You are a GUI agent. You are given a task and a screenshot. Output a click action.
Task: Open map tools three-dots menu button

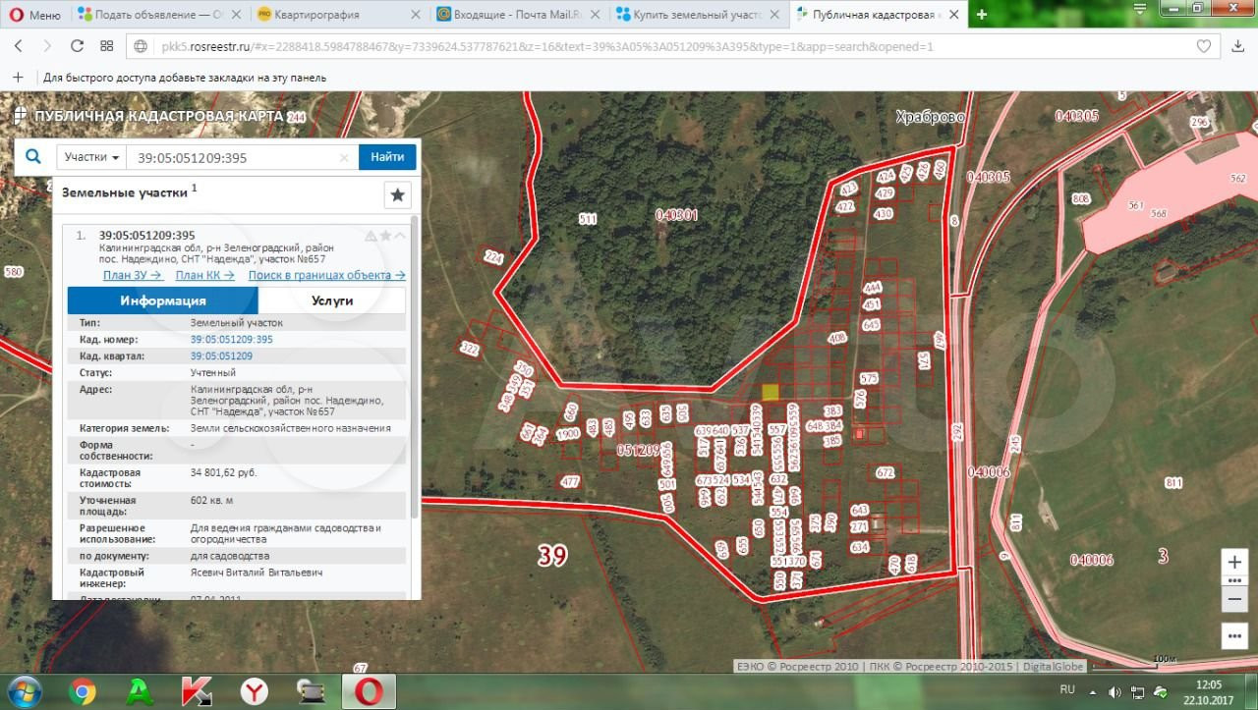coord(1234,635)
